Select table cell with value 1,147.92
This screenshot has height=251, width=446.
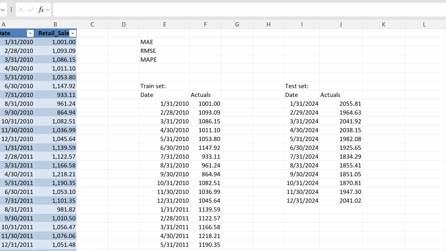[x=55, y=86]
